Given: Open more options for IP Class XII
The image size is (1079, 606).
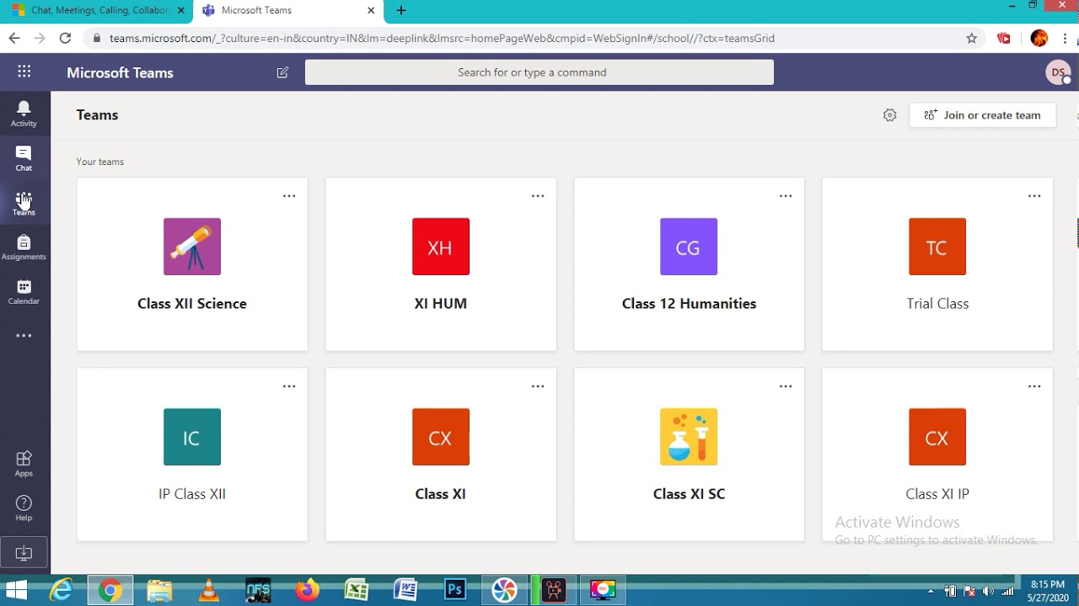Looking at the screenshot, I should (289, 386).
